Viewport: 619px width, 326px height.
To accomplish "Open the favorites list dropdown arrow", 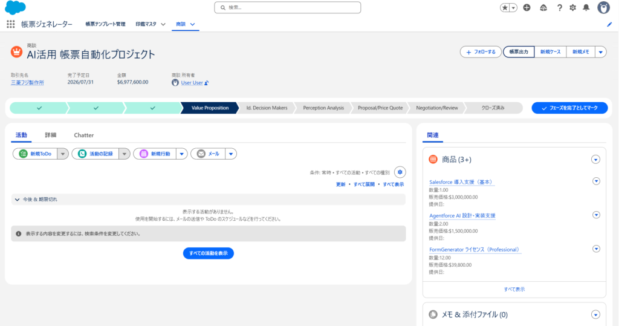I will pos(514,7).
